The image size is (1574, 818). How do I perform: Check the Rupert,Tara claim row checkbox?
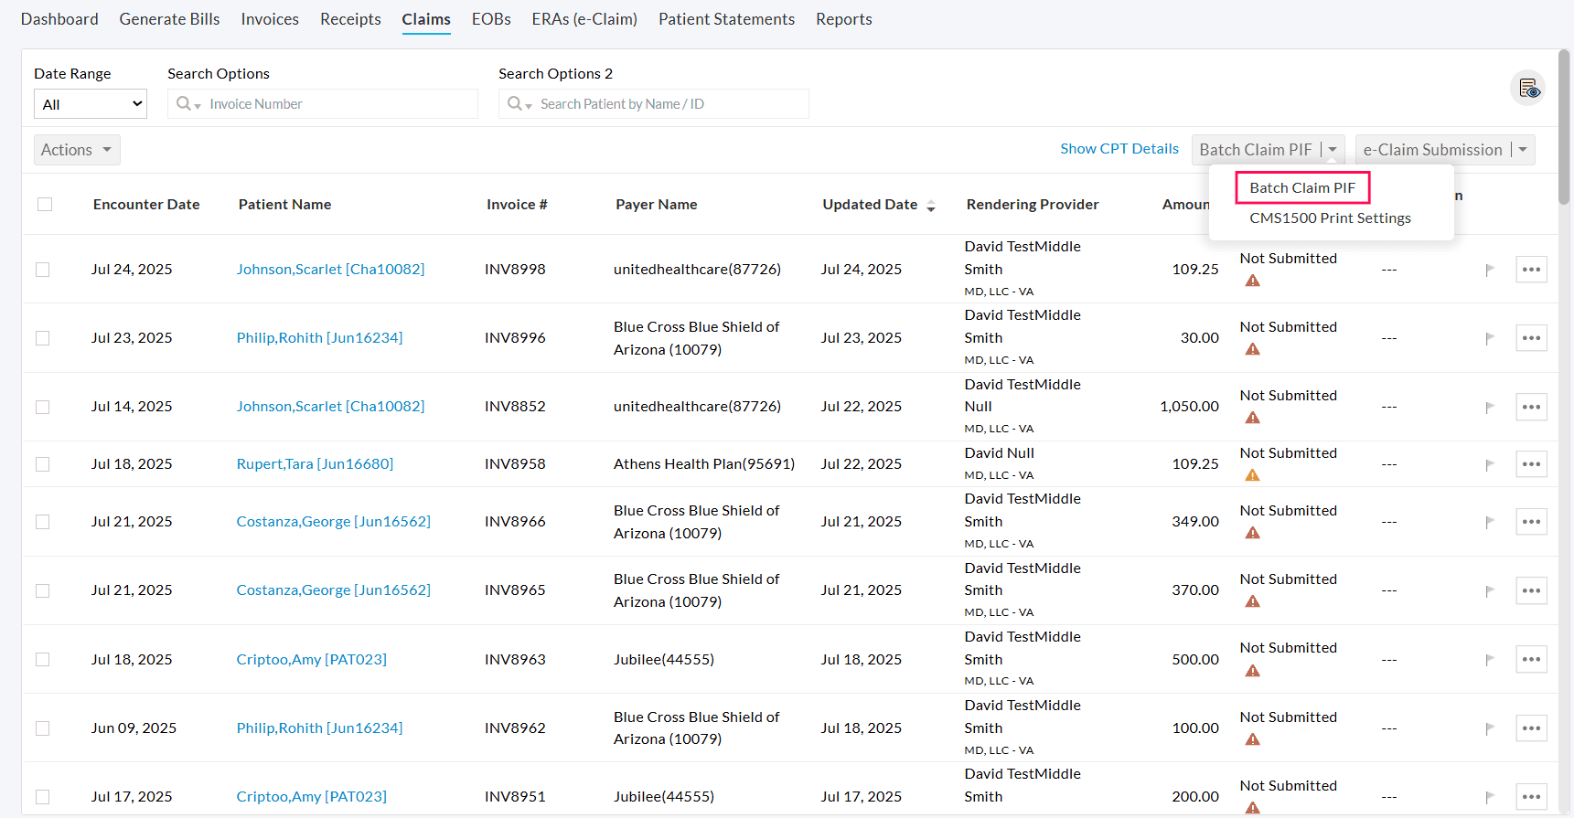click(43, 464)
